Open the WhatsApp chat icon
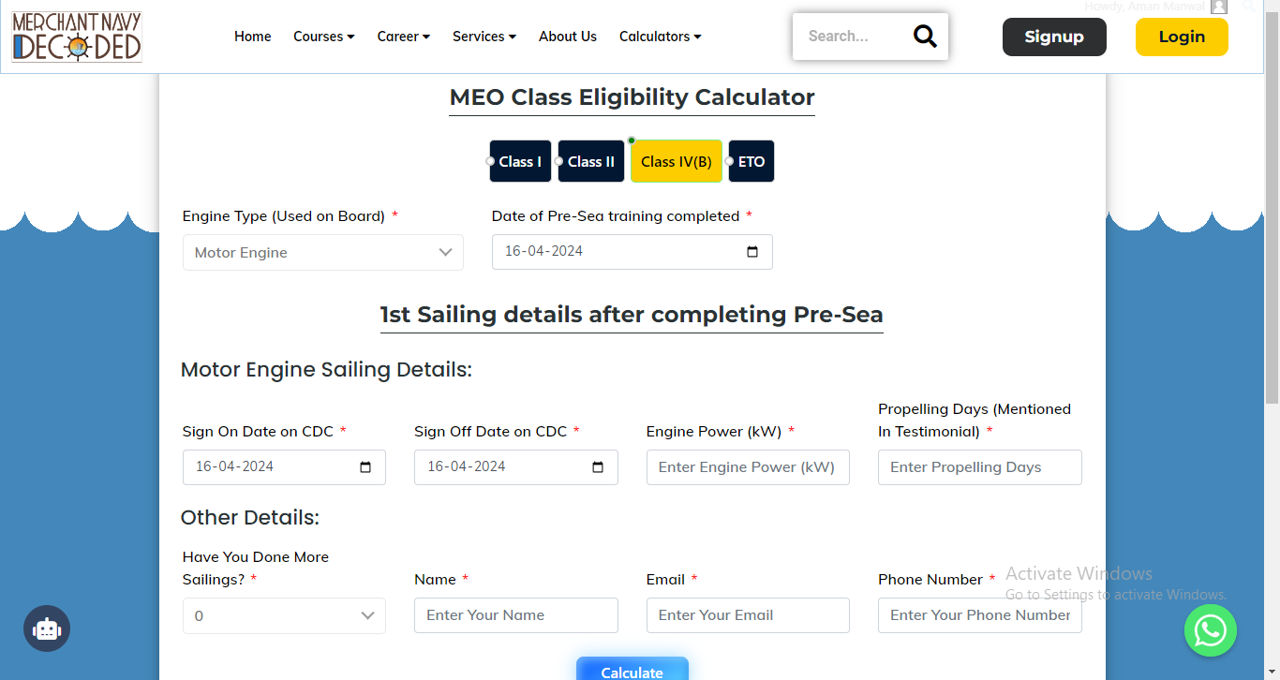 [1211, 630]
